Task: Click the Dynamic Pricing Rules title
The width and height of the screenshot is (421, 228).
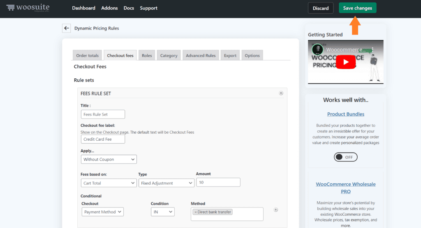Action: tap(97, 28)
